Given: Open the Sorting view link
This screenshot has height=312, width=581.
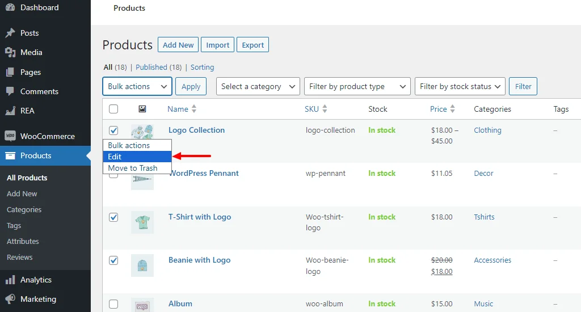Looking at the screenshot, I should click(x=203, y=67).
